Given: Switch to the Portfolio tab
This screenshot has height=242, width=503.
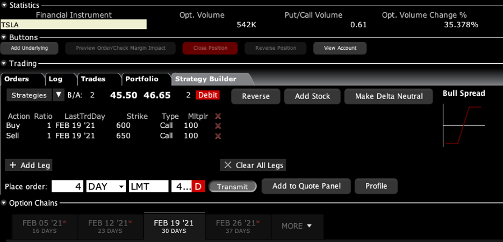Looking at the screenshot, I should (x=141, y=79).
